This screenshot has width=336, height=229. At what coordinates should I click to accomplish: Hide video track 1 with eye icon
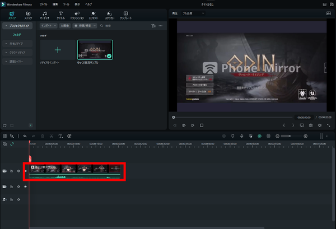[x=26, y=186]
